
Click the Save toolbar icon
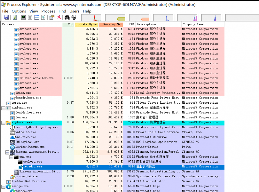[6, 17]
